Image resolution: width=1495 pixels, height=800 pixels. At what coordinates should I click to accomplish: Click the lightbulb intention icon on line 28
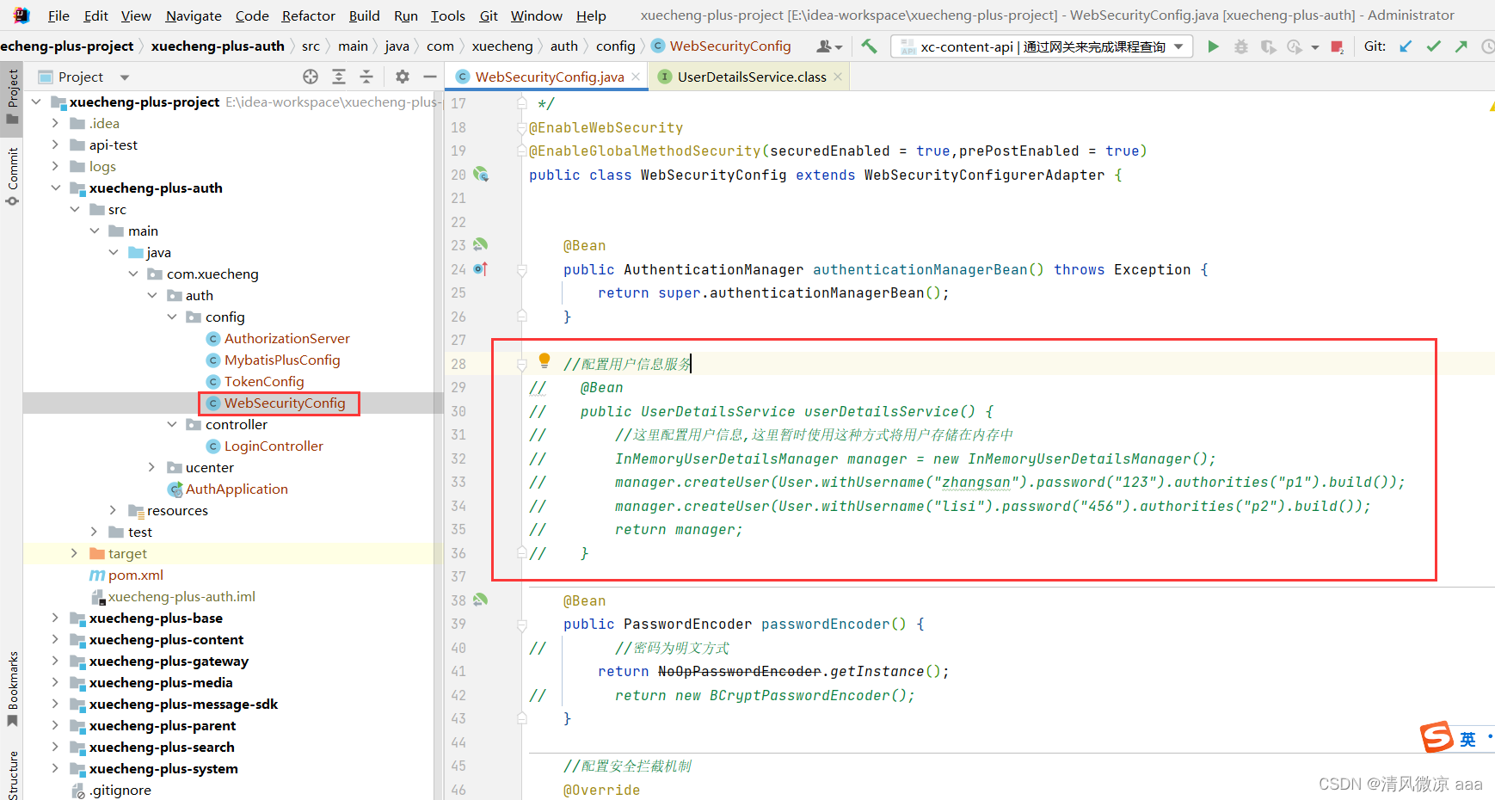click(x=544, y=360)
